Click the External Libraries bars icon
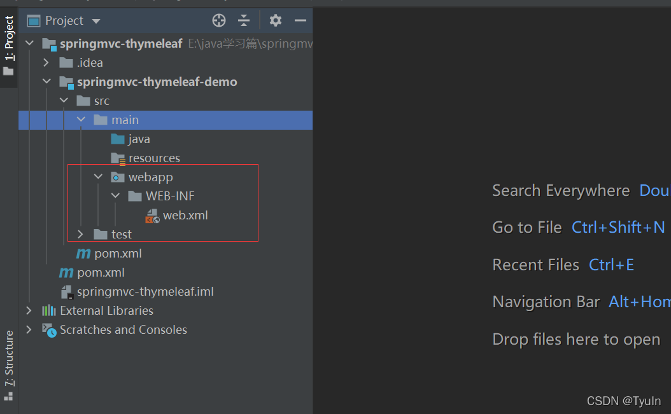 (x=49, y=310)
